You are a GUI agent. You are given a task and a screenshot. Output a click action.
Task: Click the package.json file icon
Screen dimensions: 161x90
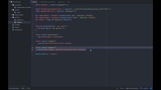[13, 30]
